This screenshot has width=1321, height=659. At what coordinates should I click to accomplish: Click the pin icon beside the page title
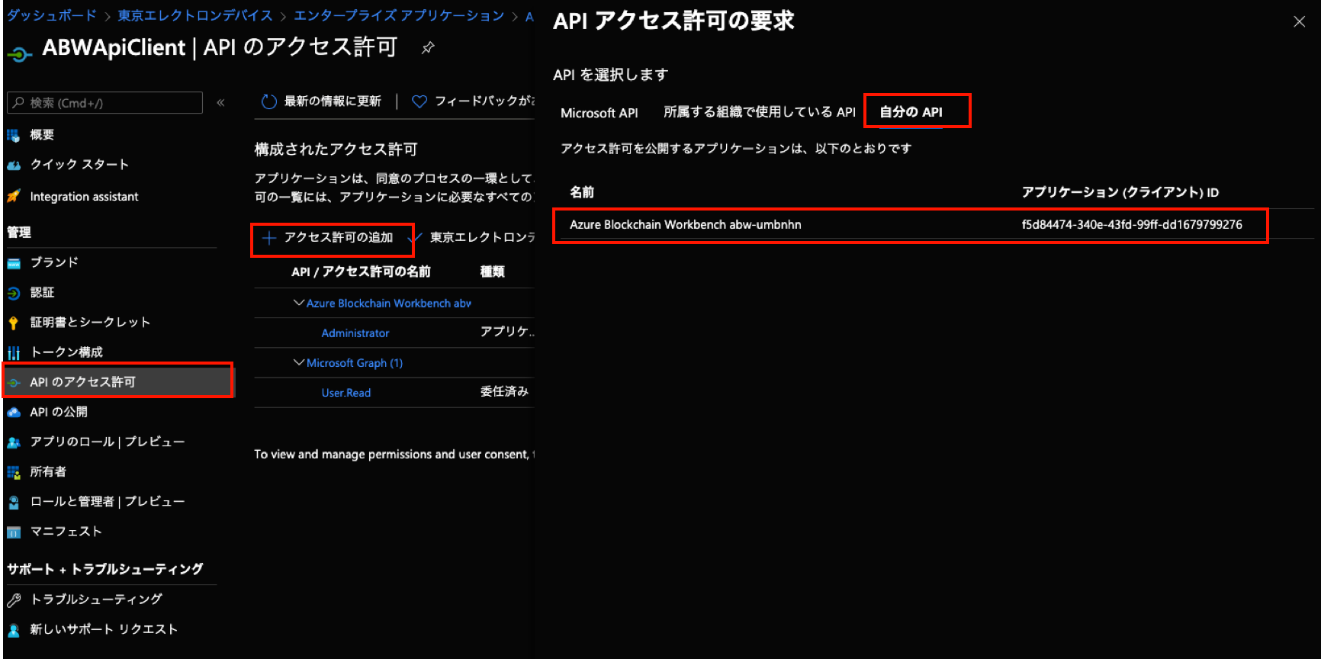pos(428,48)
